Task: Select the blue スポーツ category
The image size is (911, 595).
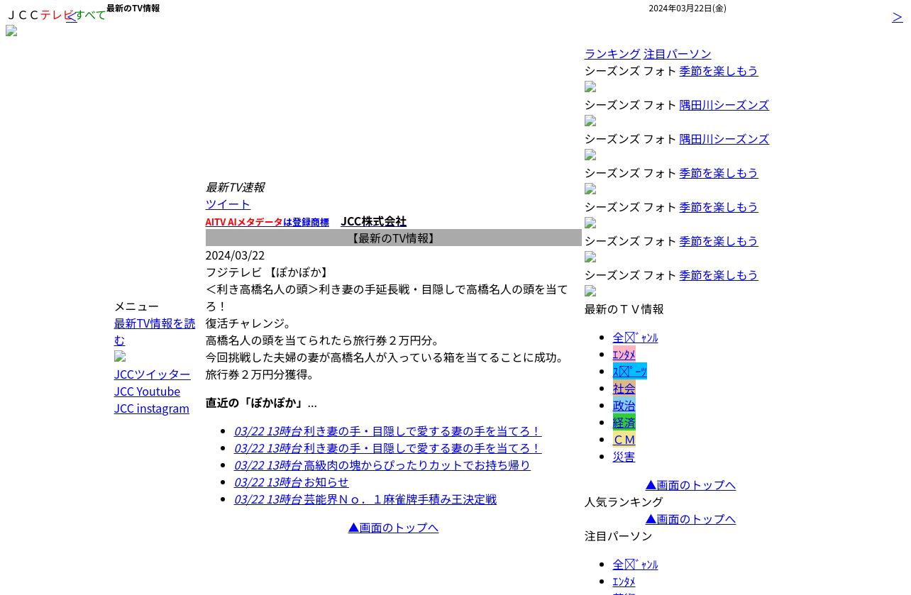Action: (x=629, y=372)
